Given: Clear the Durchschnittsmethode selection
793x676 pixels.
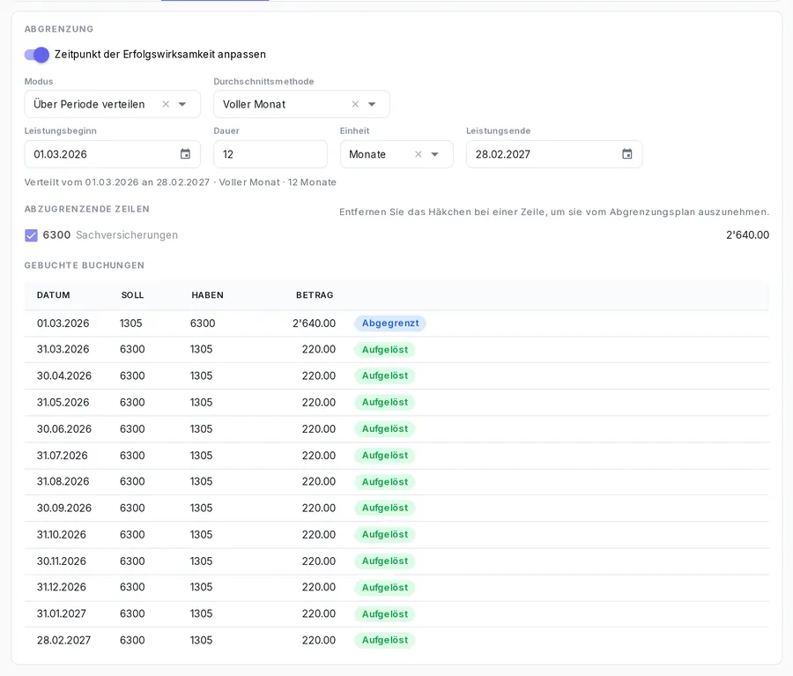Looking at the screenshot, I should pyautogui.click(x=355, y=104).
